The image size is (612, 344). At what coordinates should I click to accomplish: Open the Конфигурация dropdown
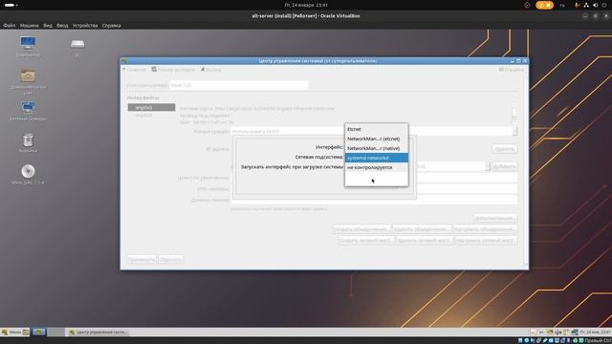[x=374, y=132]
